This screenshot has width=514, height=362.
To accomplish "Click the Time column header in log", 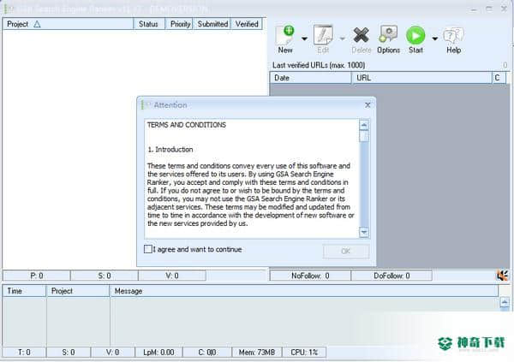I will coord(24,291).
